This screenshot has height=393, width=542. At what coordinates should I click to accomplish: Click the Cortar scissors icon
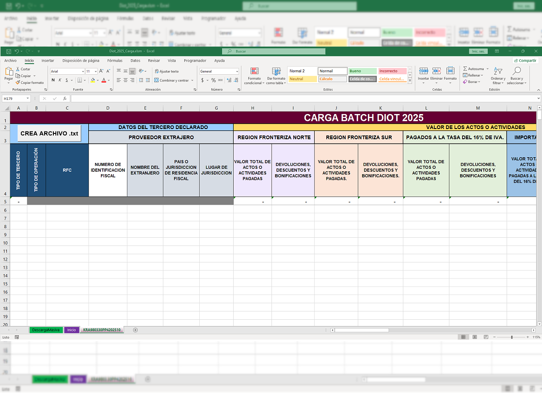pyautogui.click(x=18, y=69)
